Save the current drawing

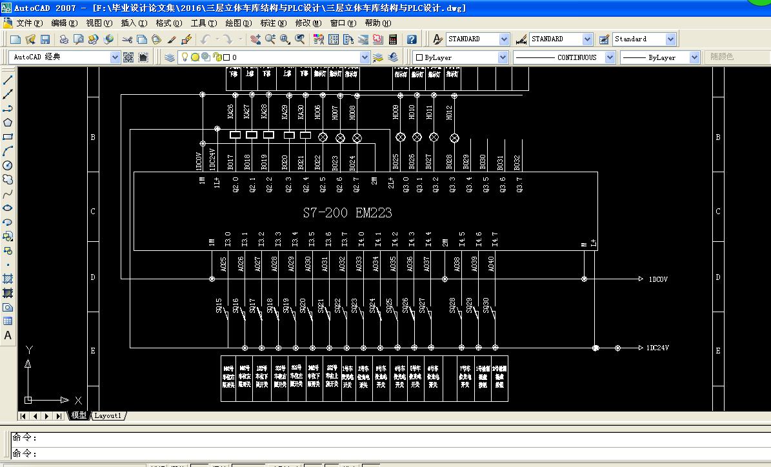tap(45, 39)
